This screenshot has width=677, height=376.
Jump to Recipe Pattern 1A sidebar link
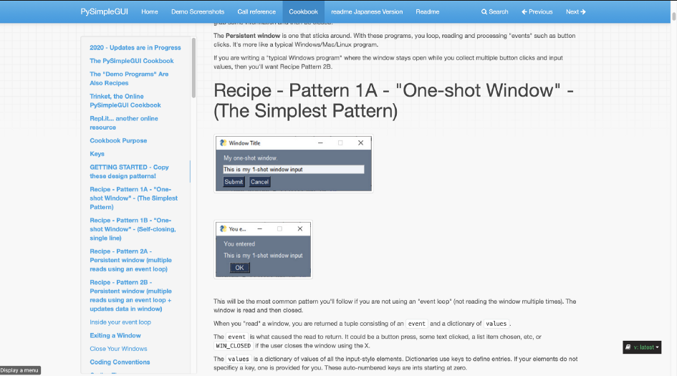(x=133, y=198)
